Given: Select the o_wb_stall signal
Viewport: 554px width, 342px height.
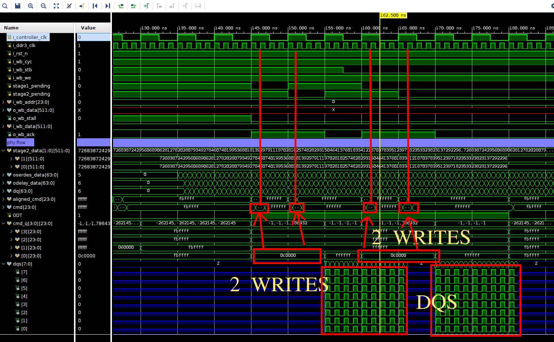Looking at the screenshot, I should (24, 118).
